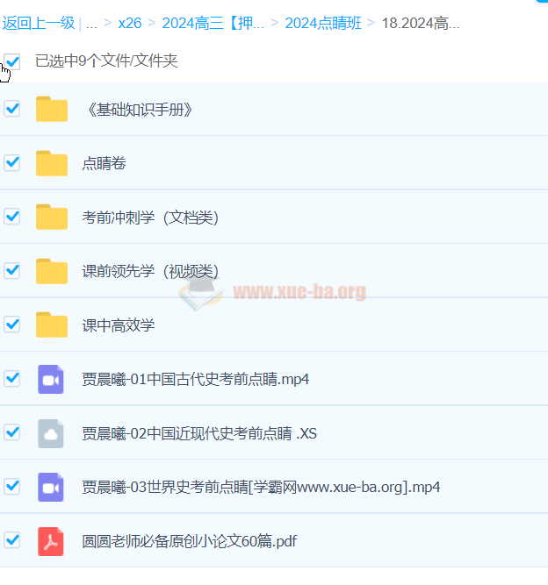Open the 课中高效学 folder name
Image resolution: width=548 pixels, height=585 pixels.
(x=119, y=325)
